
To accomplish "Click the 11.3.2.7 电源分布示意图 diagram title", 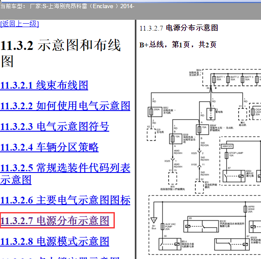I will click(179, 28).
